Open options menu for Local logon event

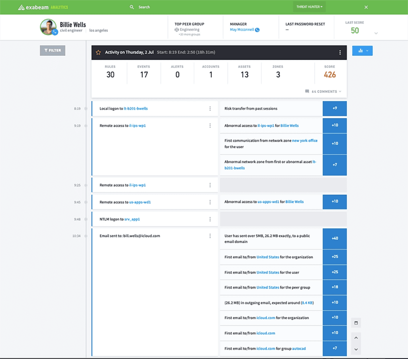click(210, 108)
